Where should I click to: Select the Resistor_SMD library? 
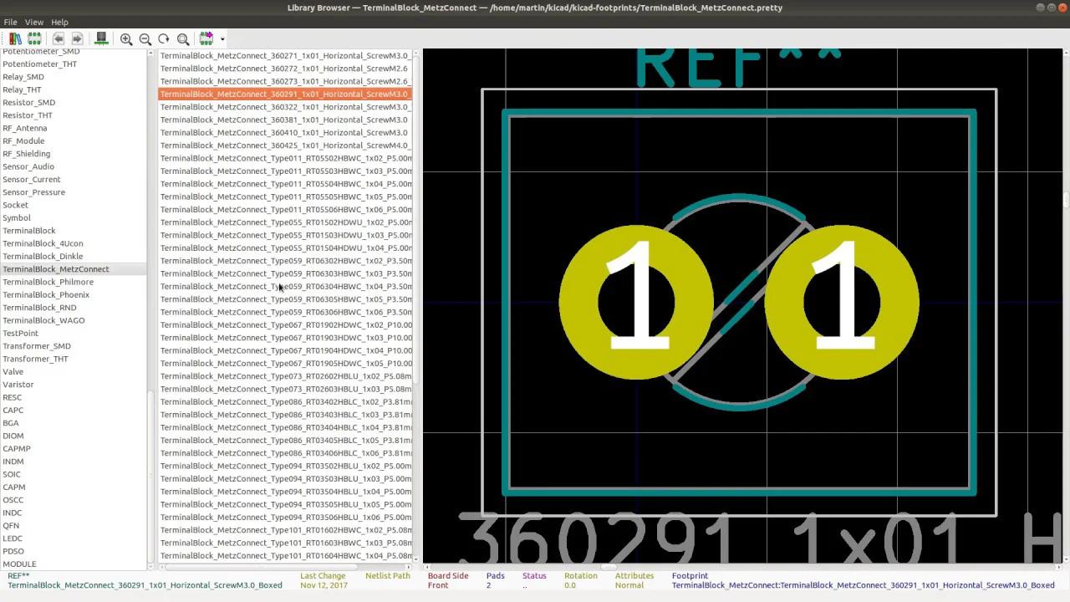click(29, 102)
